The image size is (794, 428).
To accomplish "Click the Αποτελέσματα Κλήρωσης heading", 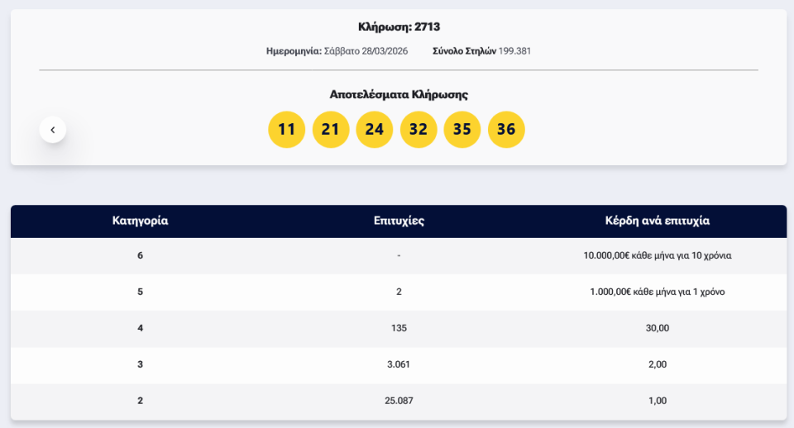I will point(399,95).
